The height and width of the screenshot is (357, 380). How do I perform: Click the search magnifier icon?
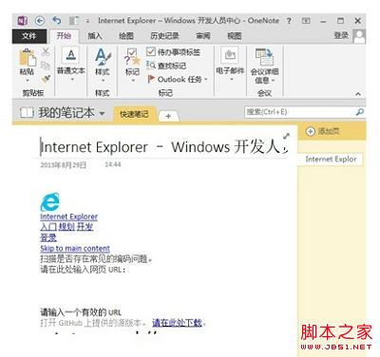point(359,112)
